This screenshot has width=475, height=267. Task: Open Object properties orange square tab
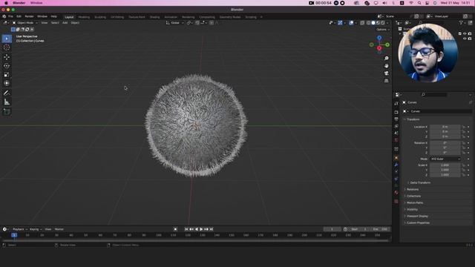click(x=396, y=158)
